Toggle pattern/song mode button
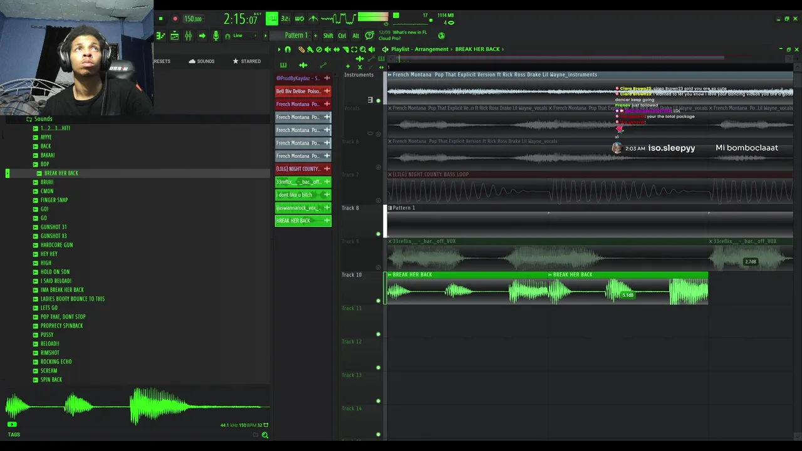This screenshot has width=802, height=451. pyautogui.click(x=272, y=19)
